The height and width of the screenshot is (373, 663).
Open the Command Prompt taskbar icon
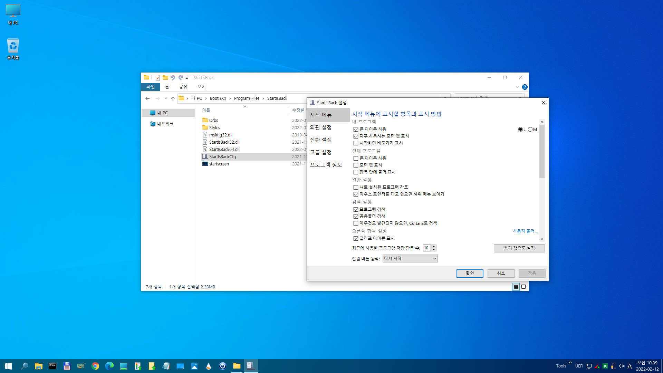click(x=52, y=366)
